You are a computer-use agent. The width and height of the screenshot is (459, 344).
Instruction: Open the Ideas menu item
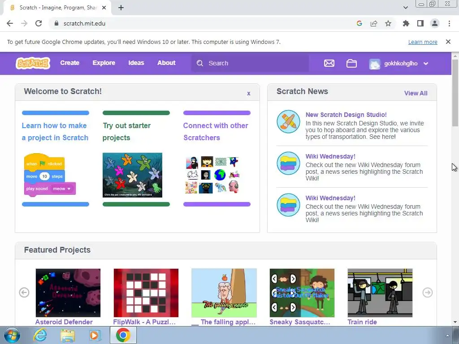pos(136,63)
